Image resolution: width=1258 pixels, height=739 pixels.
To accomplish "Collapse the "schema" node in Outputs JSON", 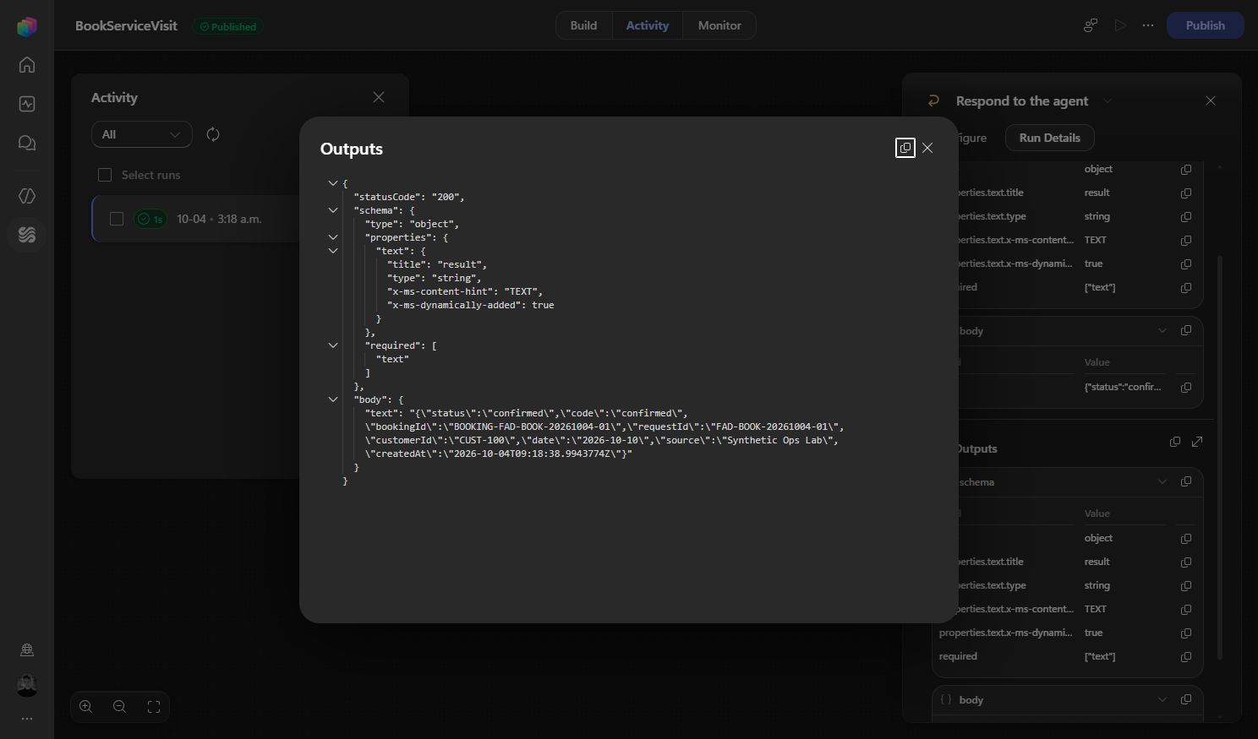I will [333, 210].
